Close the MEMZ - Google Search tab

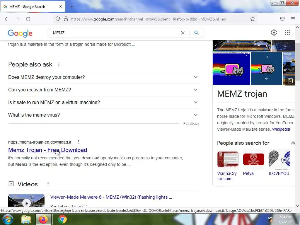tap(60, 6)
